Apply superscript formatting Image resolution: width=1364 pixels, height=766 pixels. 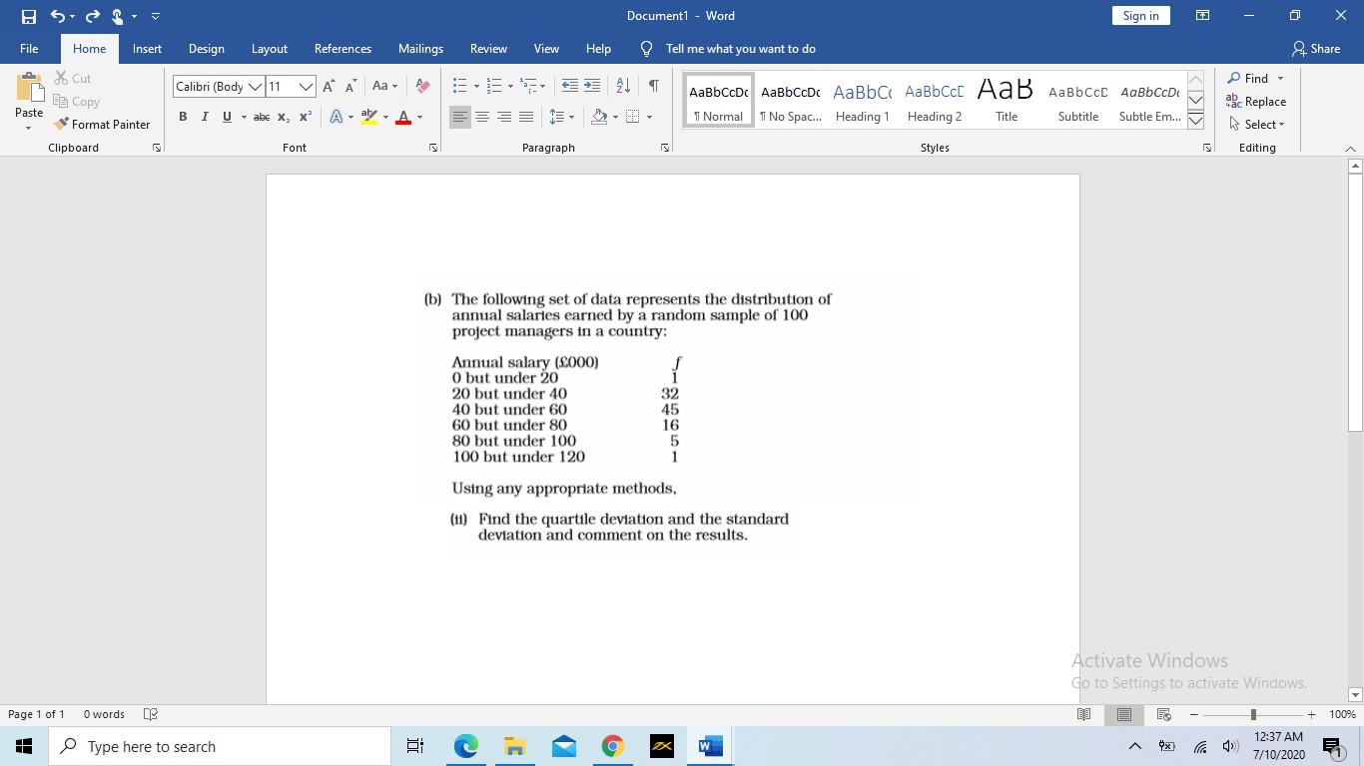pyautogui.click(x=305, y=117)
